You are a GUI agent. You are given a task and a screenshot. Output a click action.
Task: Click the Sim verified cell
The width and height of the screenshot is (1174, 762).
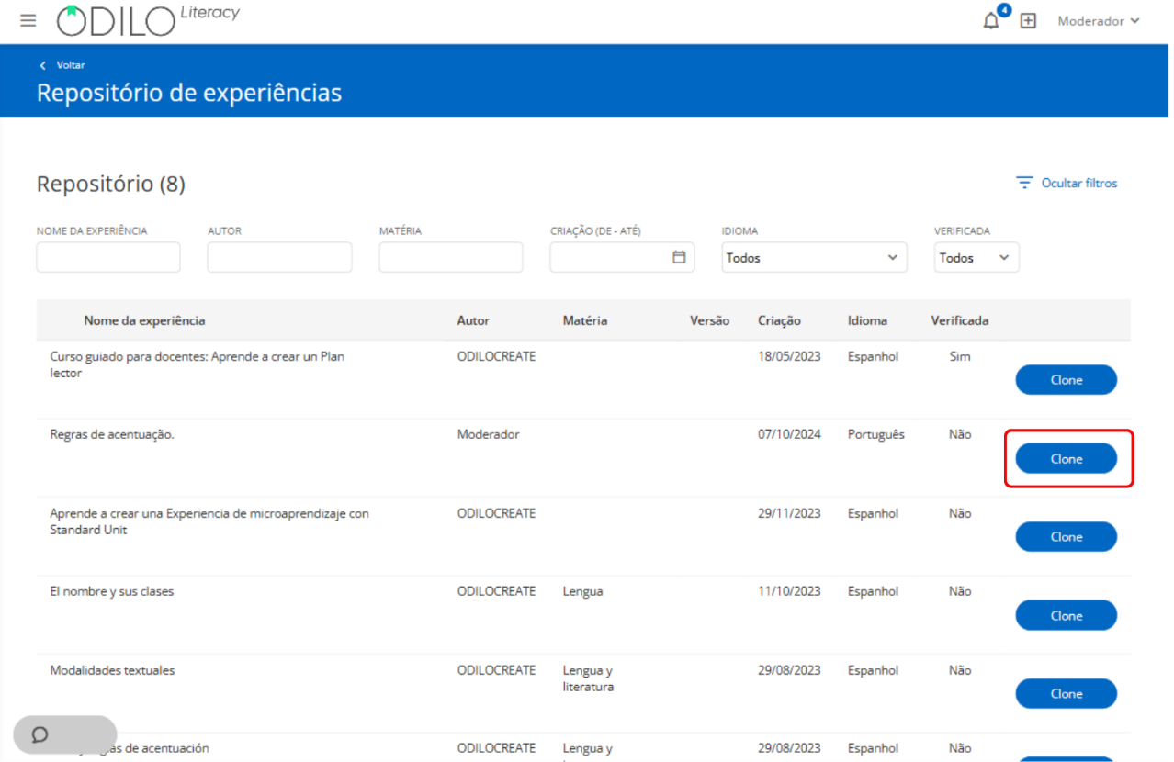point(960,356)
